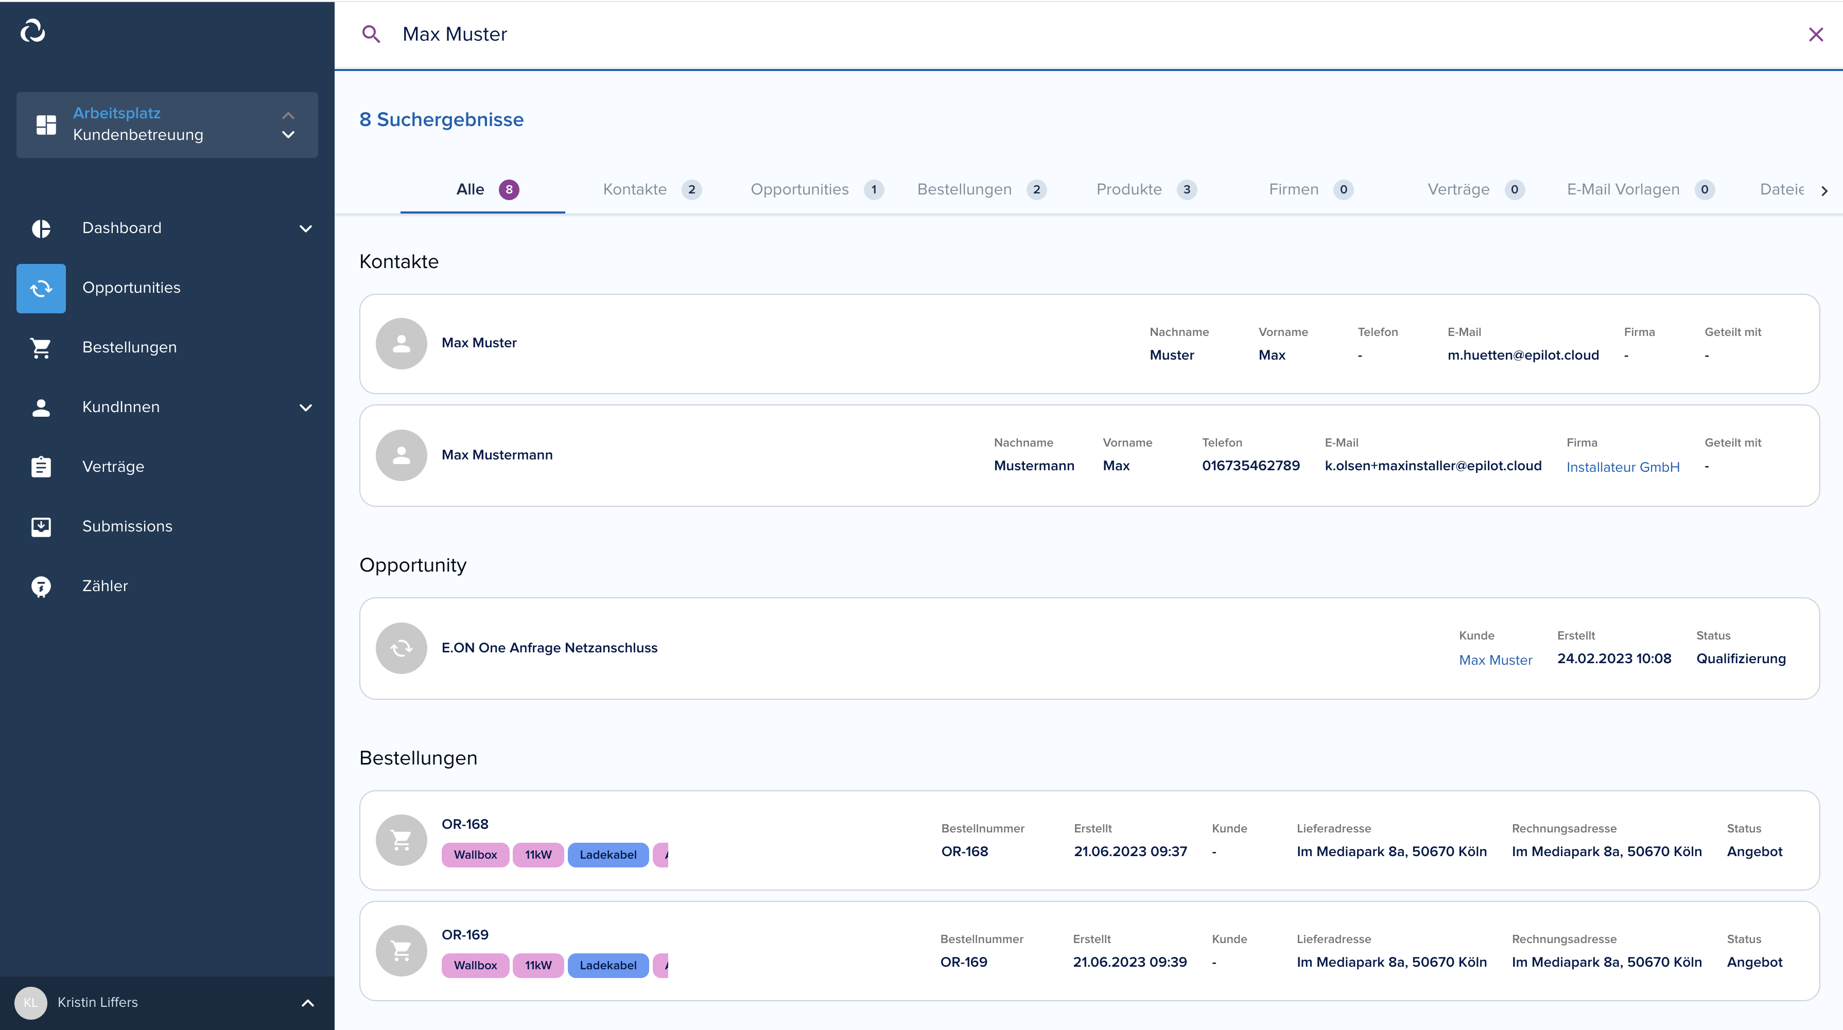Screen dimensions: 1843x1030
Task: Switch to the Produkte tab
Action: pyautogui.click(x=1146, y=189)
